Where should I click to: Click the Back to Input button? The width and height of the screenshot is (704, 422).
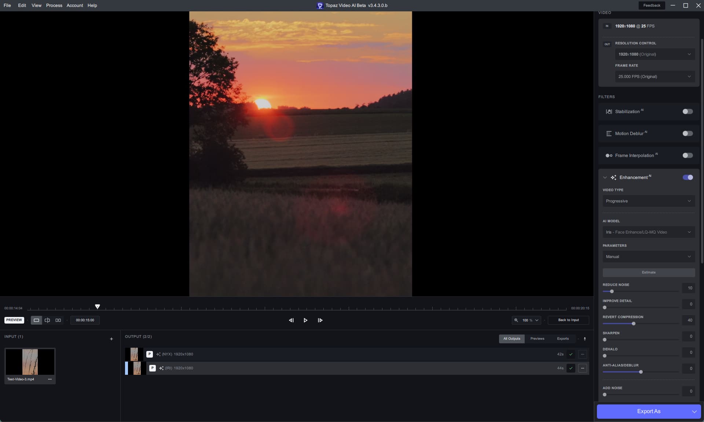[x=568, y=320]
